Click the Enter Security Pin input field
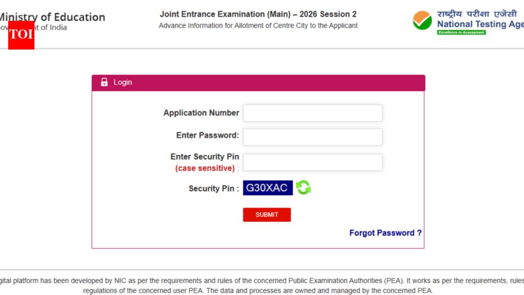 click(312, 162)
